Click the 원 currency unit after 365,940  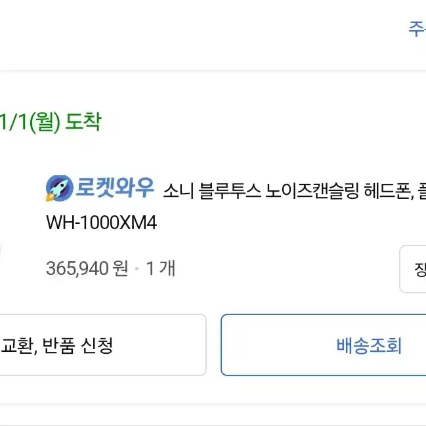(120, 268)
